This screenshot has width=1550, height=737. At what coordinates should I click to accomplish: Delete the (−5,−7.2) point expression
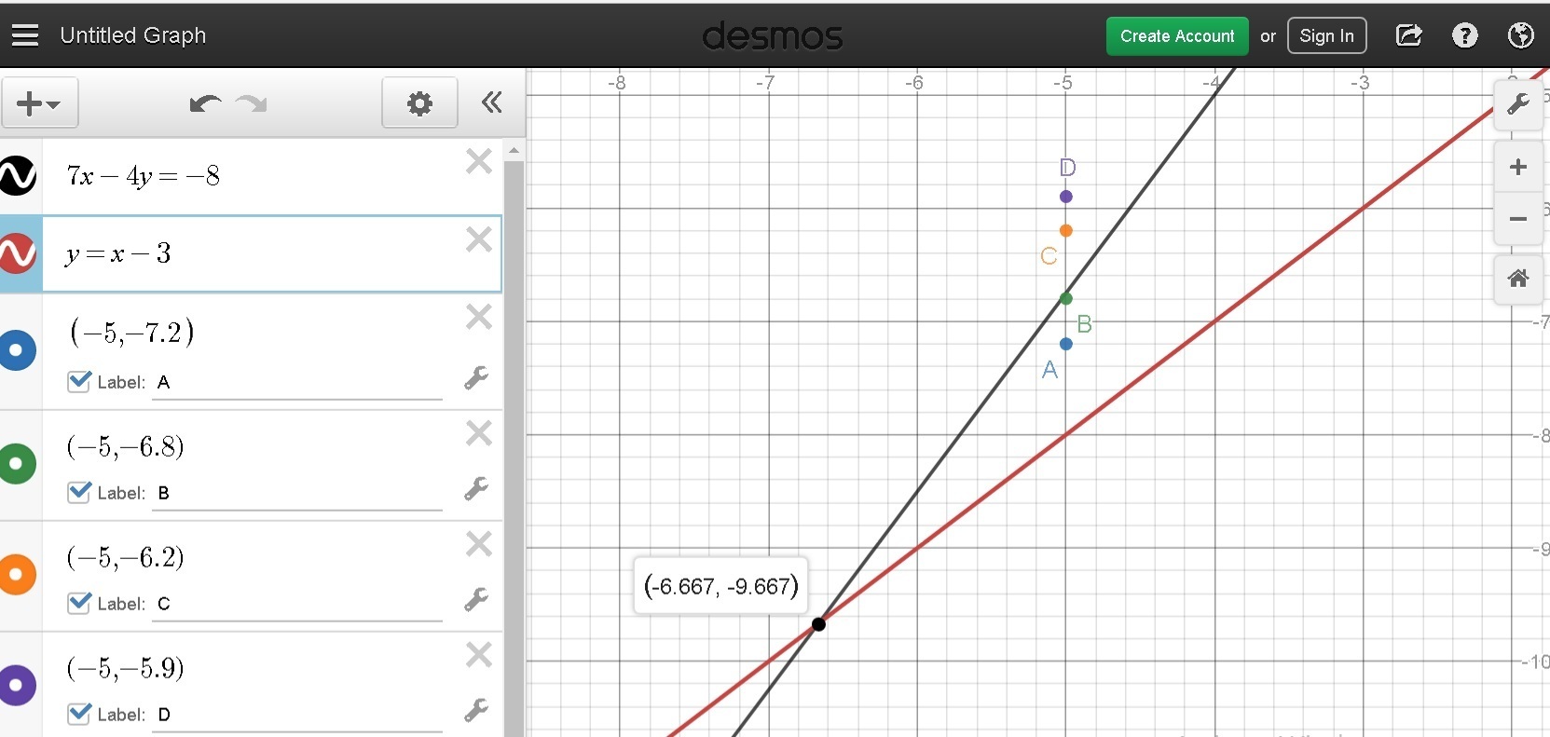click(479, 317)
